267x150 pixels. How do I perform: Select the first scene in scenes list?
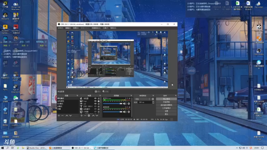(x=68, y=98)
